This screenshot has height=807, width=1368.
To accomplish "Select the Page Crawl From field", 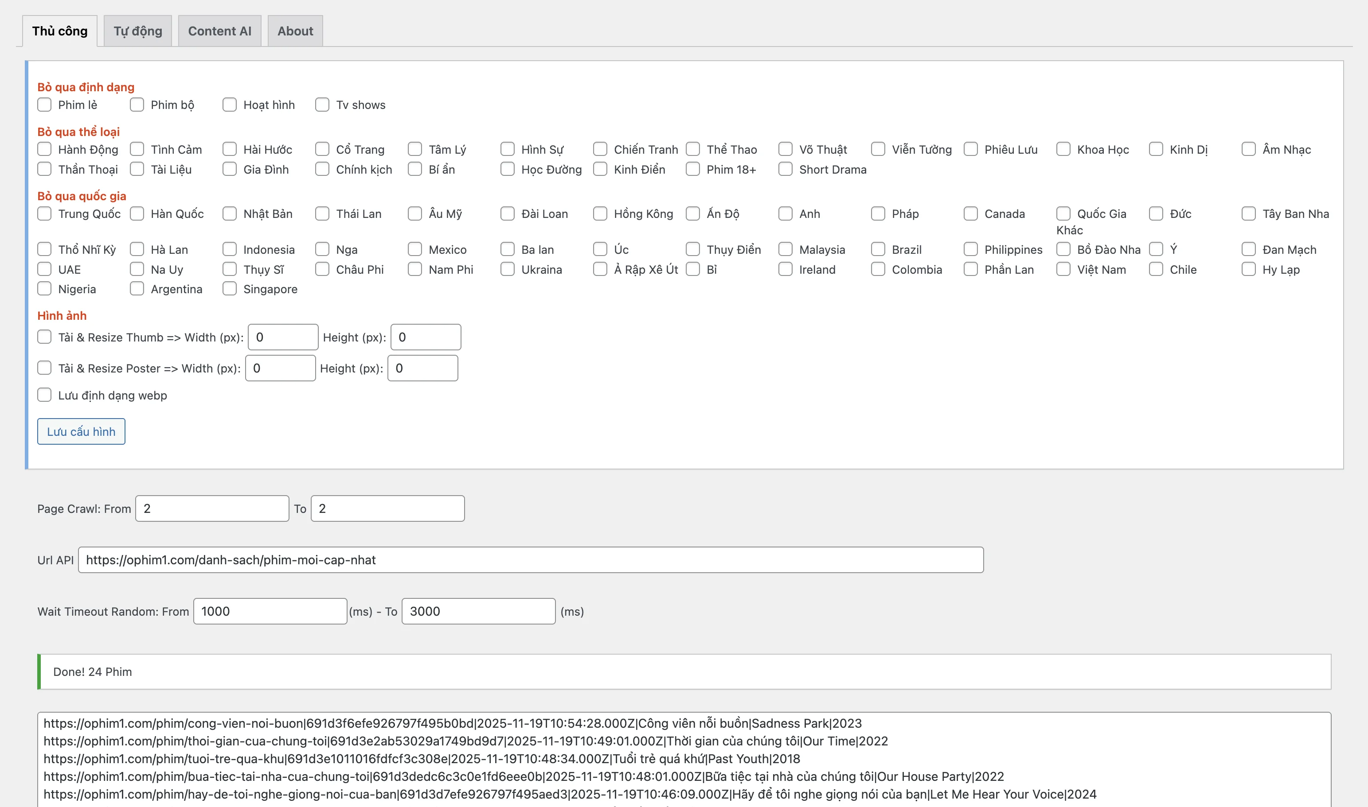I will [x=212, y=508].
